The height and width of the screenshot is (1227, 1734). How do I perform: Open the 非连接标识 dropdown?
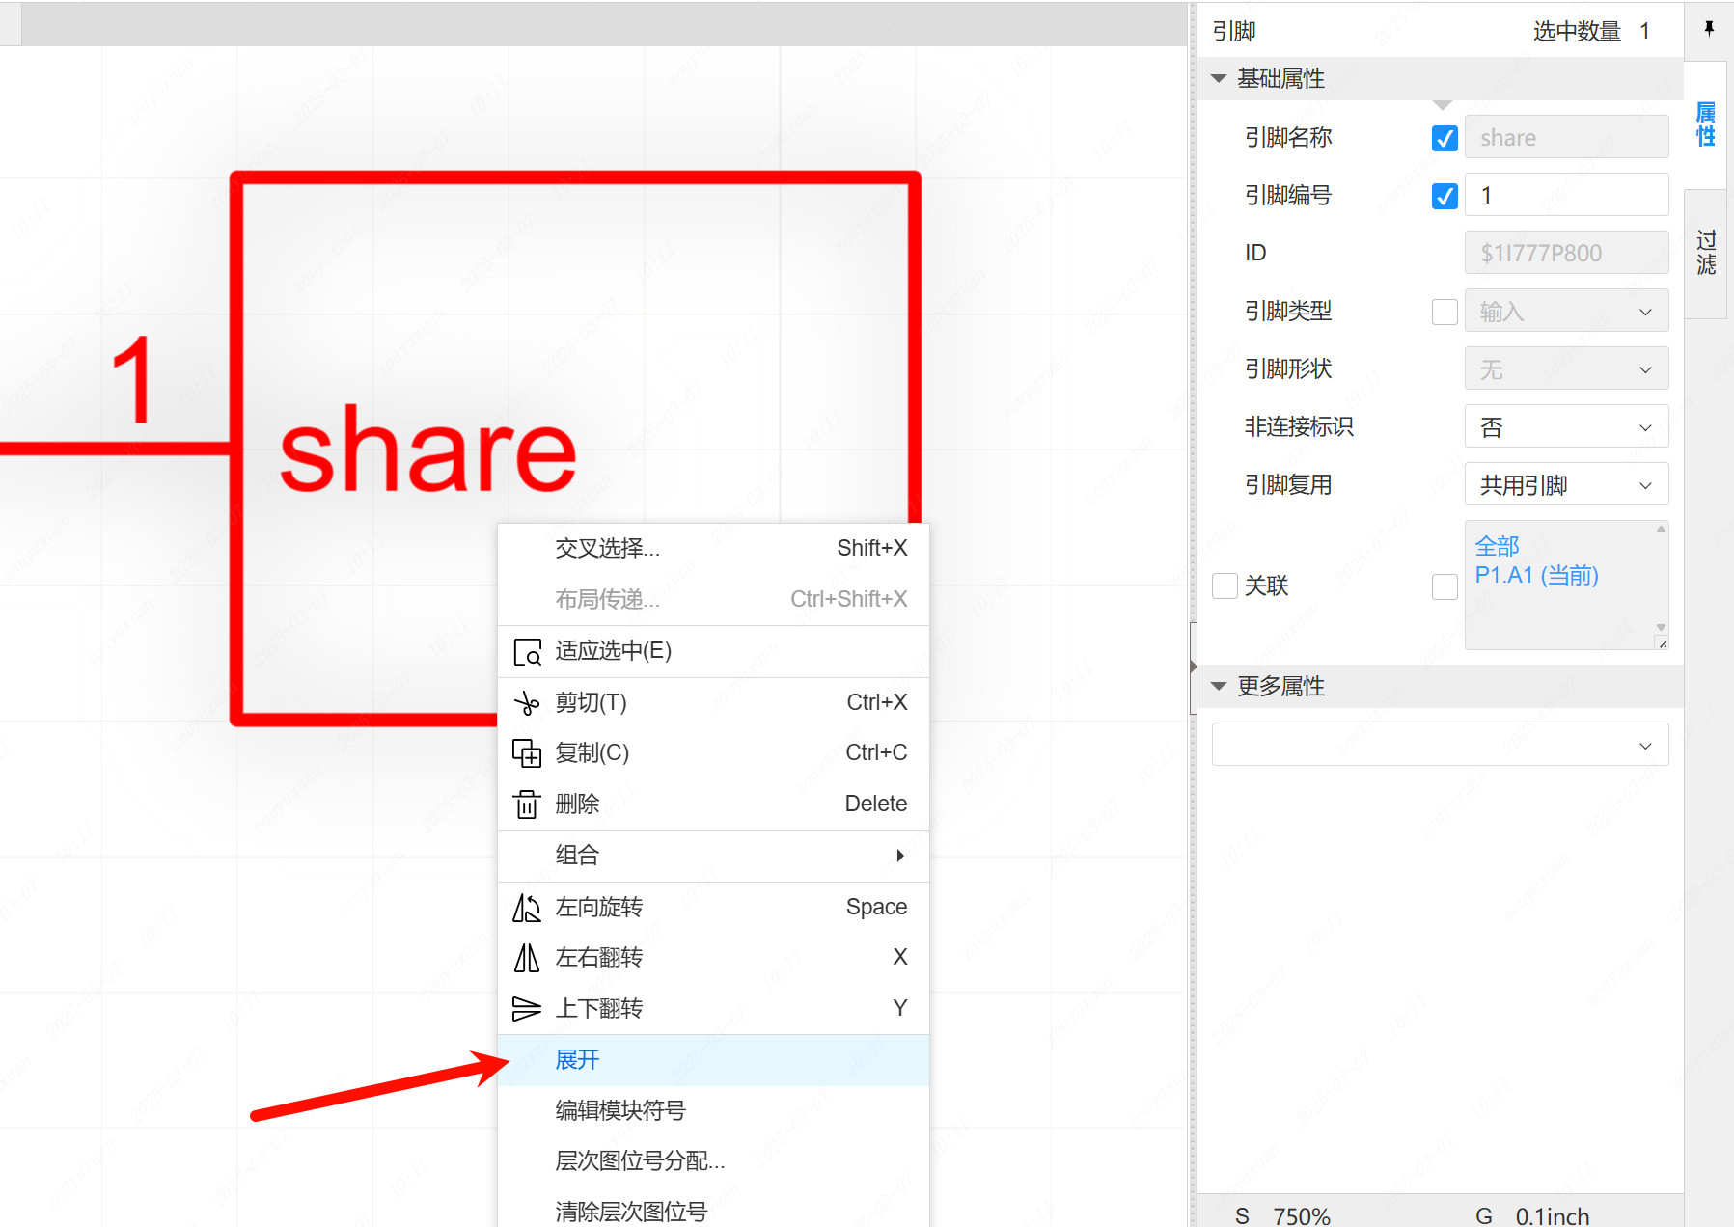[1565, 427]
